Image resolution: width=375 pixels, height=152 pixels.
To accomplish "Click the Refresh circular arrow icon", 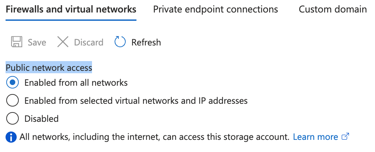I will [x=120, y=42].
